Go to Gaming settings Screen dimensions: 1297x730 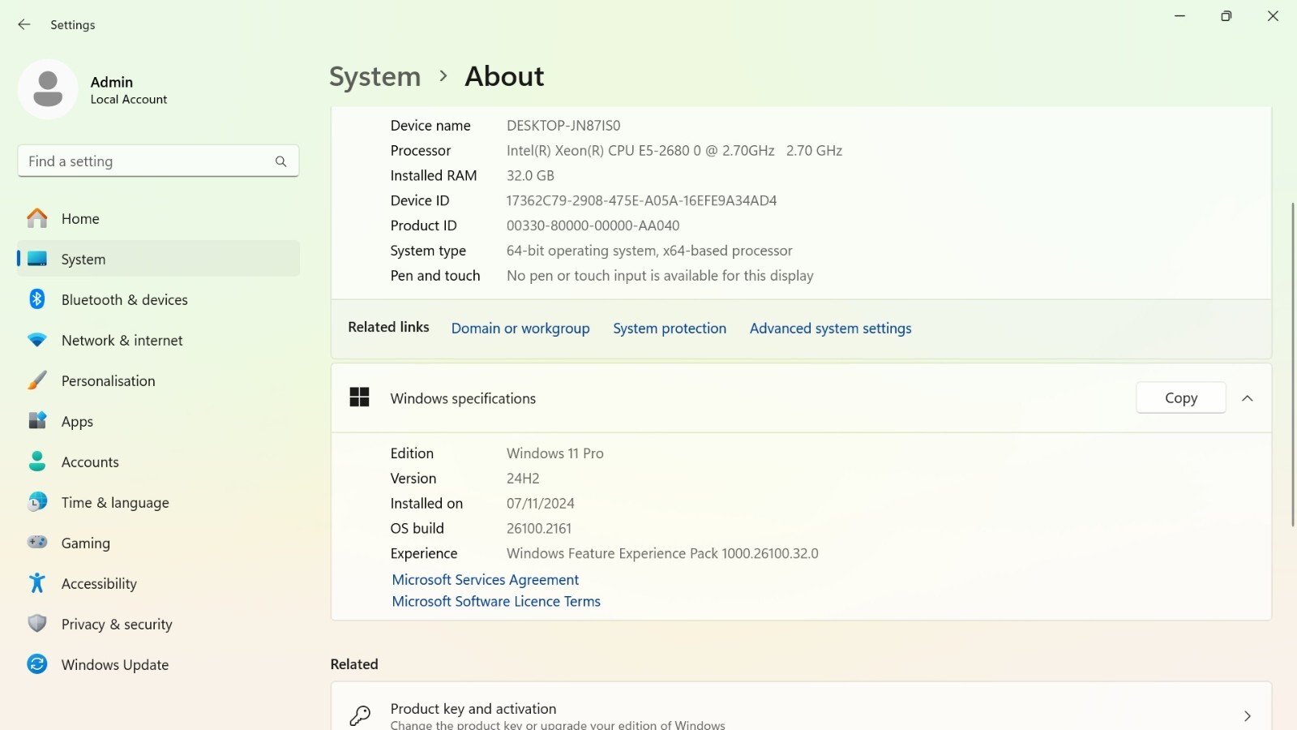(x=158, y=543)
